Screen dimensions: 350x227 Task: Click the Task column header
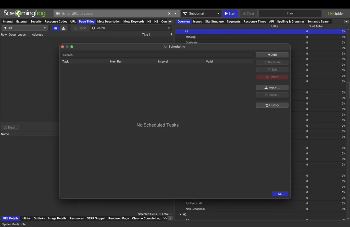66,61
